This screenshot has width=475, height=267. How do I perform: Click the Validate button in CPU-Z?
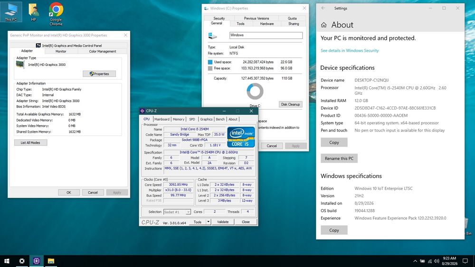(x=223, y=221)
